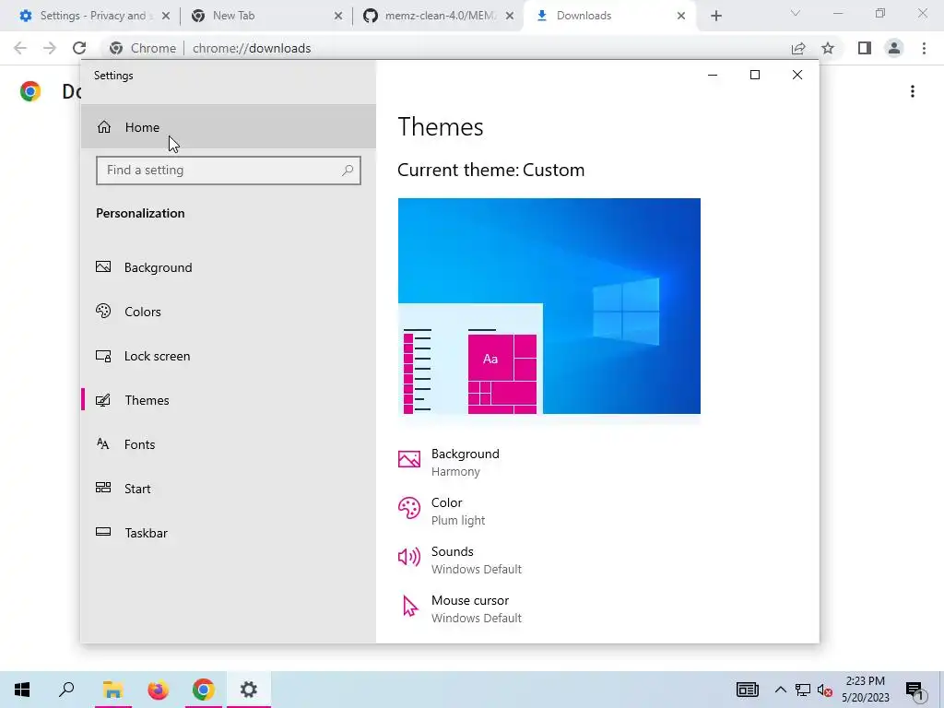Click the pink picture icon beside Background

pyautogui.click(x=408, y=459)
